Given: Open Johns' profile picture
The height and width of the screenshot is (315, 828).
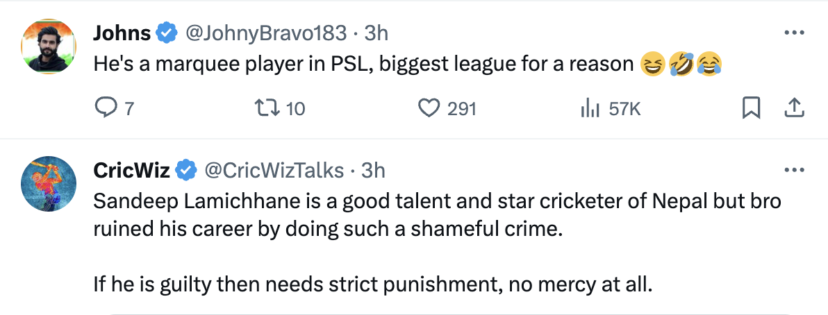Looking at the screenshot, I should [x=49, y=45].
